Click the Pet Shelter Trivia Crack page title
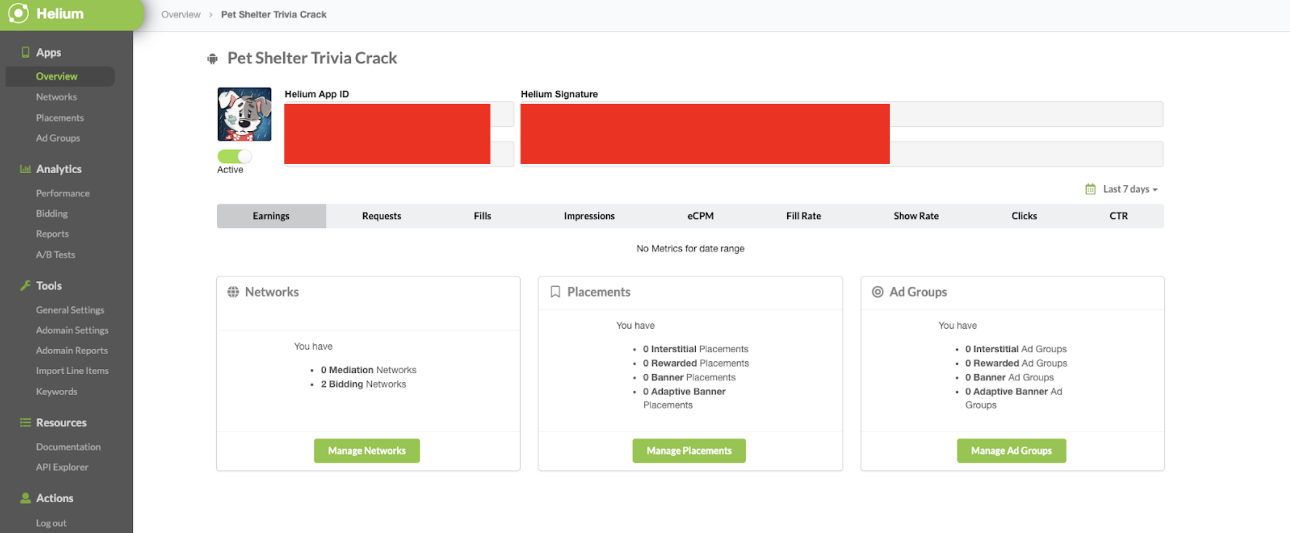 312,58
